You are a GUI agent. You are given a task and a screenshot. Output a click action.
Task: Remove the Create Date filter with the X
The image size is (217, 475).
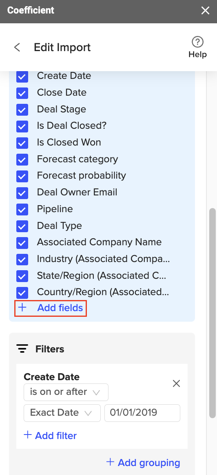(x=176, y=383)
